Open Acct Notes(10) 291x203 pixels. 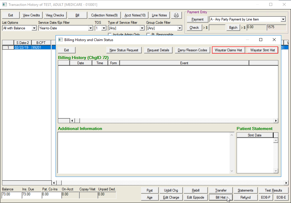click(x=135, y=15)
